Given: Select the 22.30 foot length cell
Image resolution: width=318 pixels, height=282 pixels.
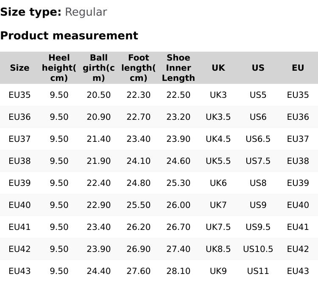Looking at the screenshot, I should [x=138, y=95].
